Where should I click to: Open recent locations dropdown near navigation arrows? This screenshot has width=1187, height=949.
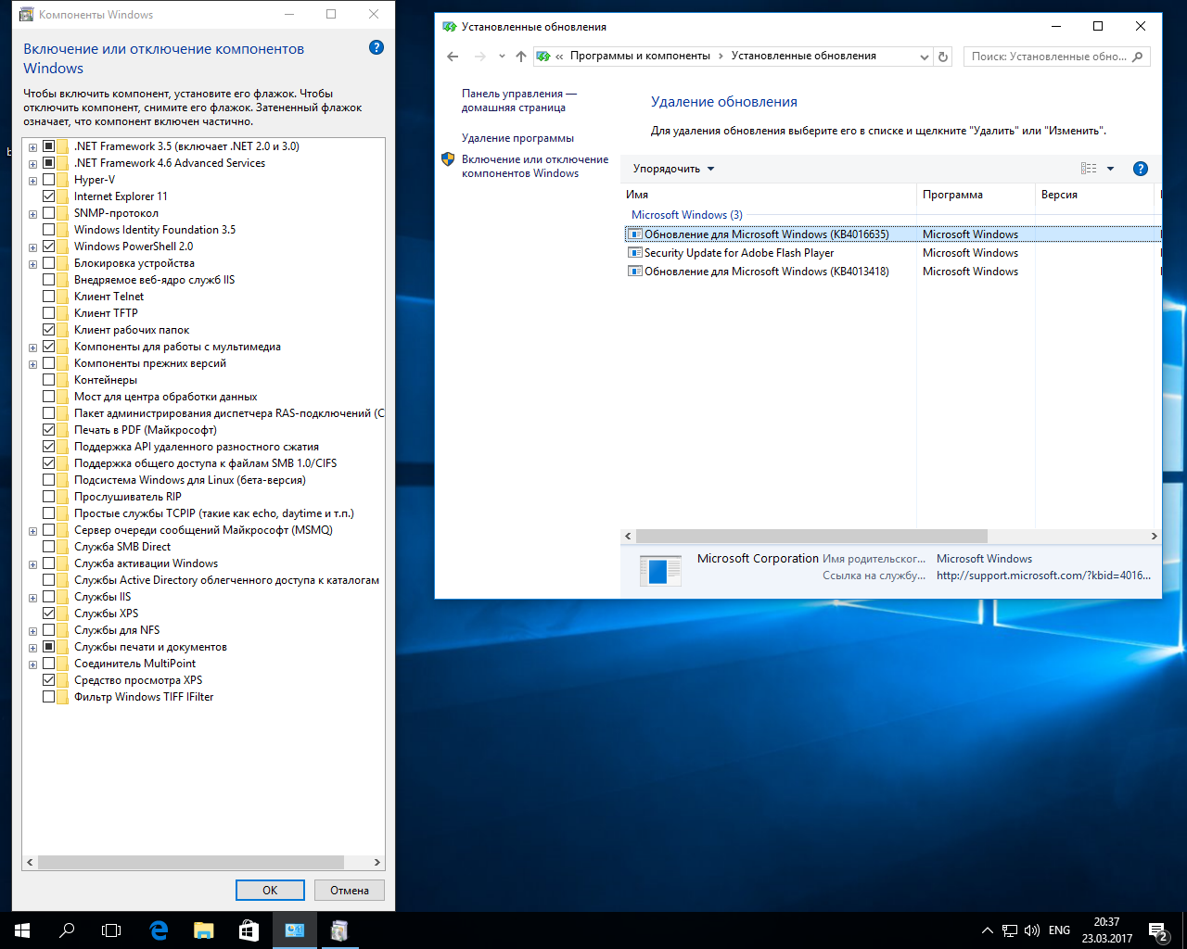(502, 57)
